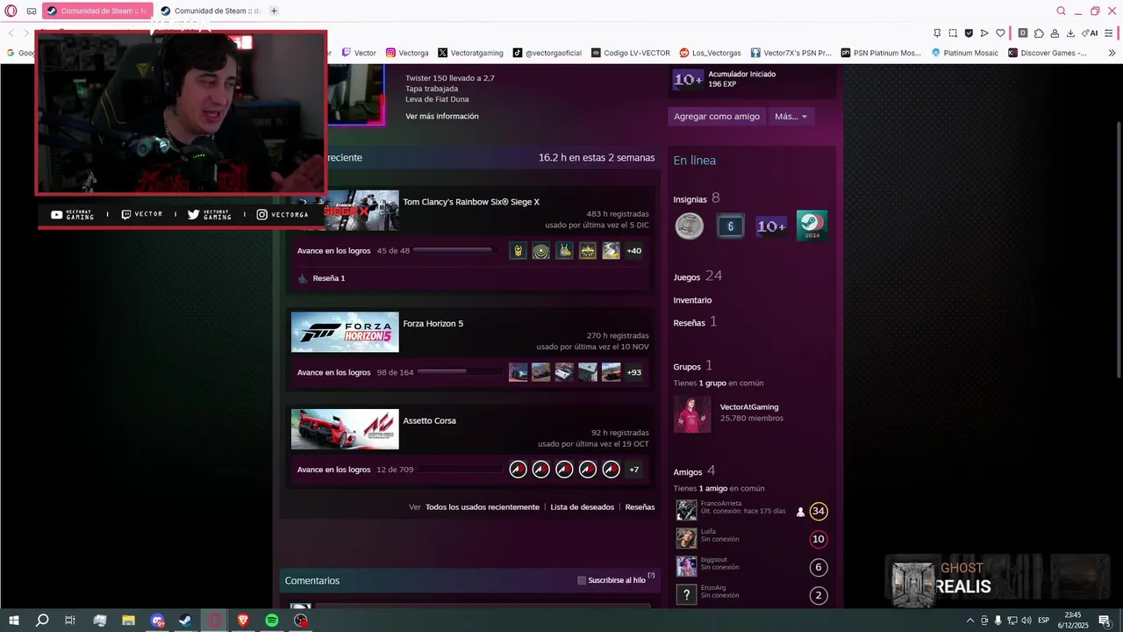Open the Easy Setup sliders icon
This screenshot has height=632, width=1123.
pyautogui.click(x=1110, y=33)
